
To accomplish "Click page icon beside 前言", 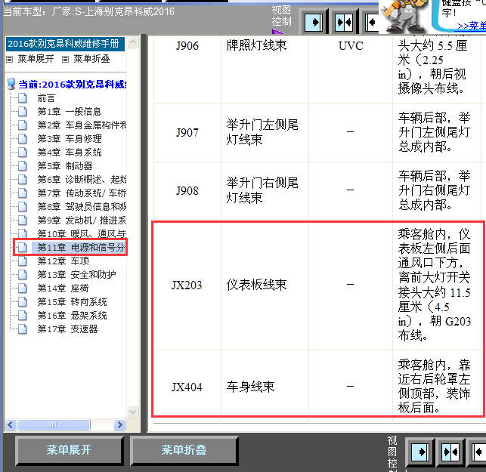I will [x=23, y=98].
